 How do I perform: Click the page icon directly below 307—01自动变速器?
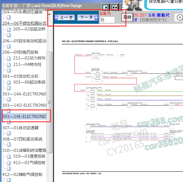(x=9, y=133)
